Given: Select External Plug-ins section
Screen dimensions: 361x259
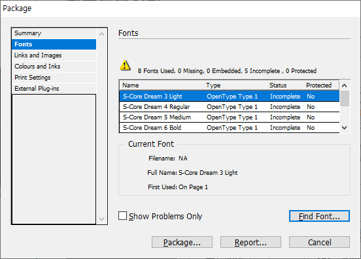Looking at the screenshot, I should click(54, 89).
